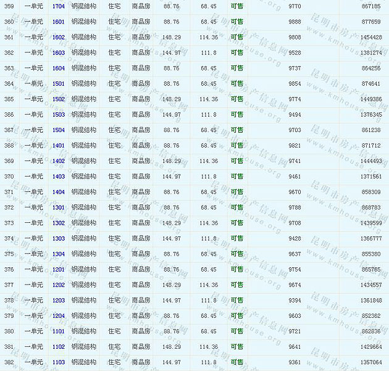The image size is (389, 371).
Task: Open room 1601 details link
Action: (x=59, y=22)
